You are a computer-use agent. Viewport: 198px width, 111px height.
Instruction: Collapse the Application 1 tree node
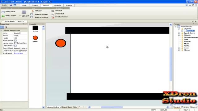[x=175, y=27]
